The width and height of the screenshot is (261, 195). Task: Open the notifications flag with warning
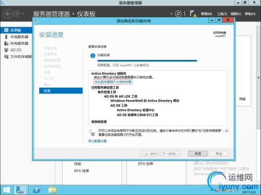[193, 14]
